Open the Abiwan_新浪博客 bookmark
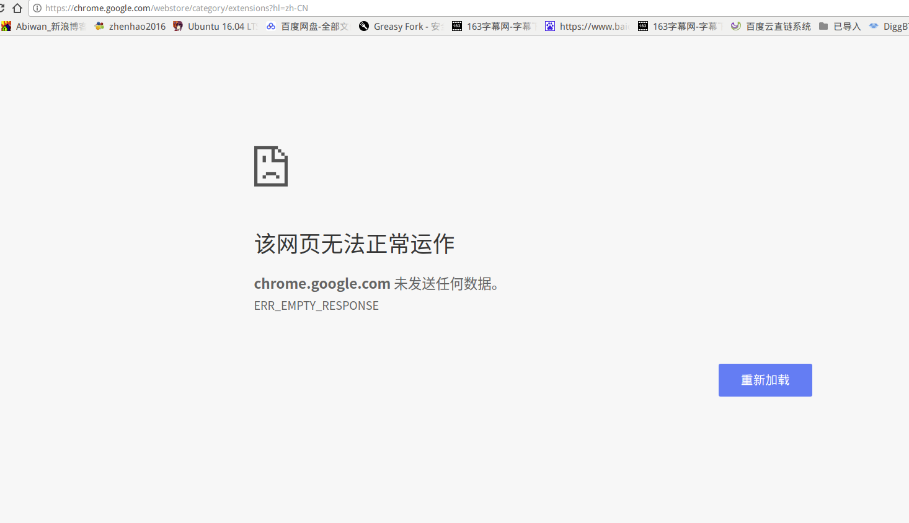The image size is (909, 523). click(43, 26)
